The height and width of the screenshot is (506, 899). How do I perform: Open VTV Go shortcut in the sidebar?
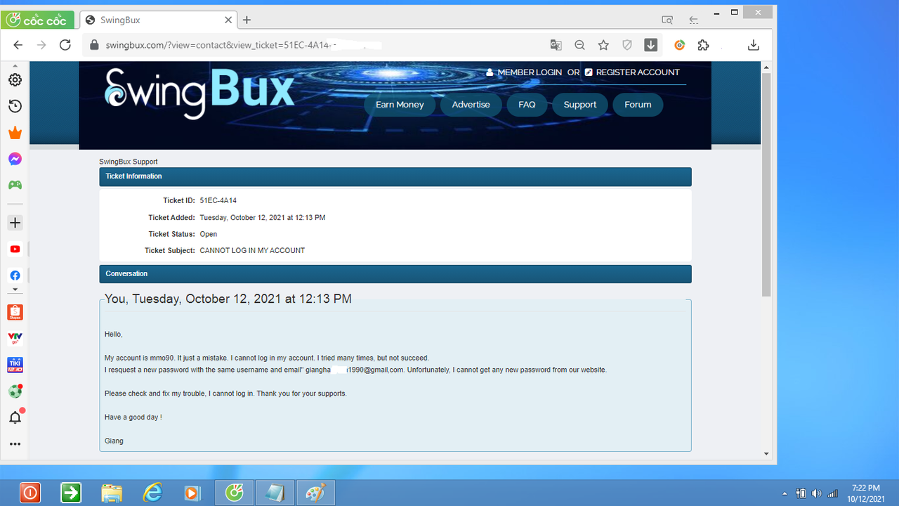(15, 339)
